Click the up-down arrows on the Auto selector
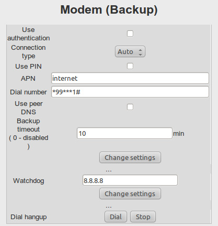 point(140,52)
